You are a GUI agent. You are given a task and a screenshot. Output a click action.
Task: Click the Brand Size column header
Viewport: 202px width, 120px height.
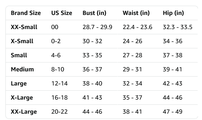tap(26, 13)
